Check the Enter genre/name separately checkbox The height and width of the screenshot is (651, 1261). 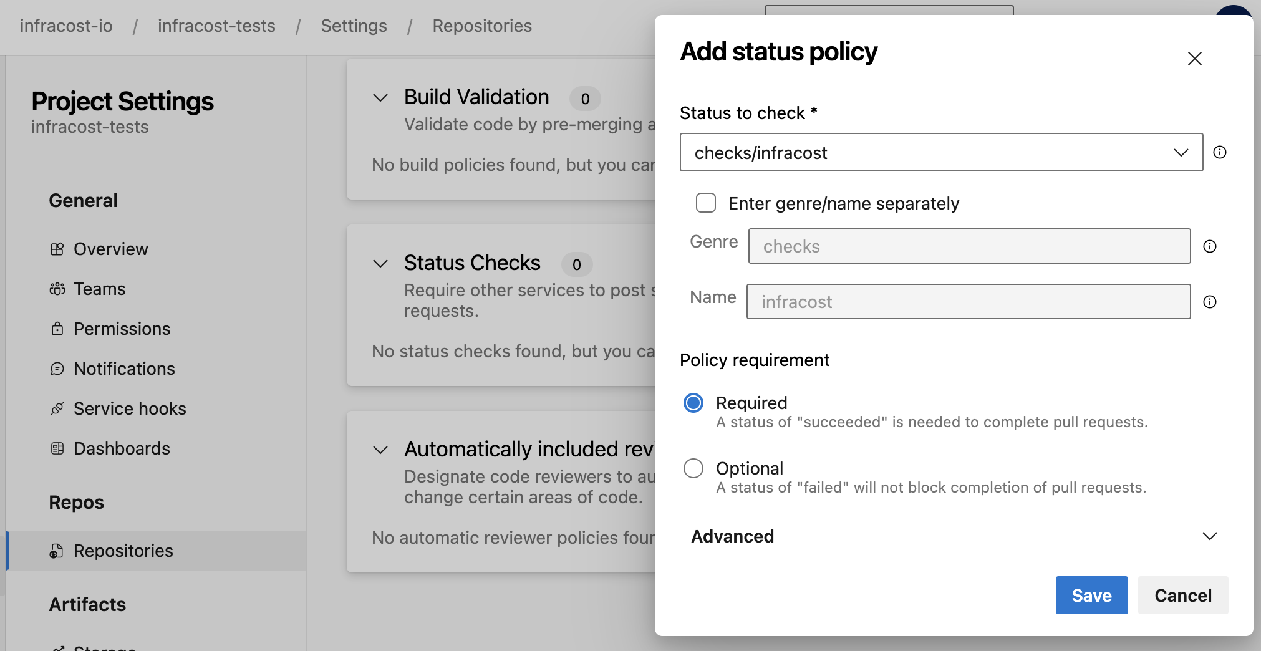(x=705, y=203)
